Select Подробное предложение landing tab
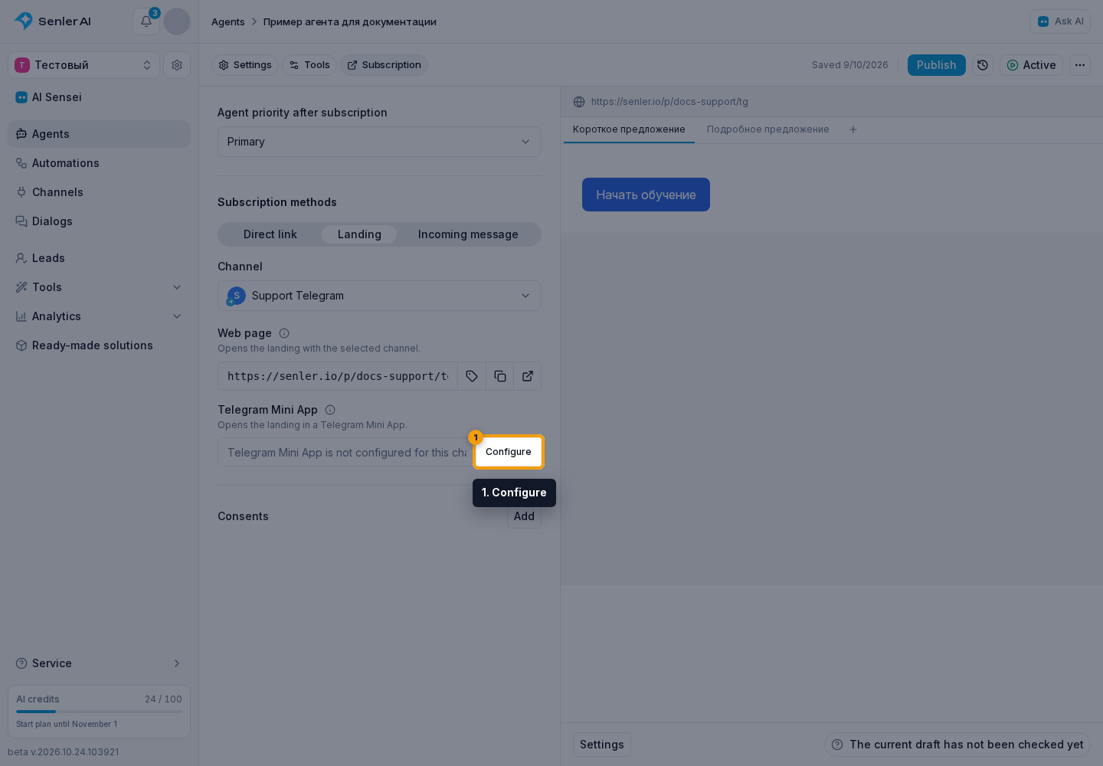Image resolution: width=1103 pixels, height=766 pixels. 768,129
